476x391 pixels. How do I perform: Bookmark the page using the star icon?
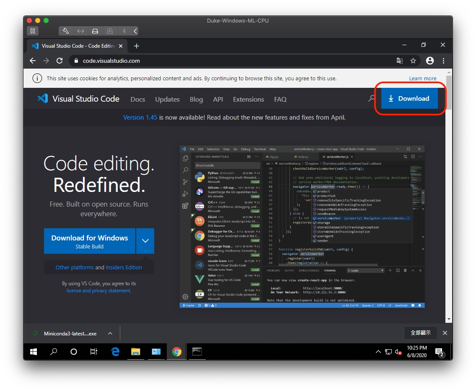point(414,61)
